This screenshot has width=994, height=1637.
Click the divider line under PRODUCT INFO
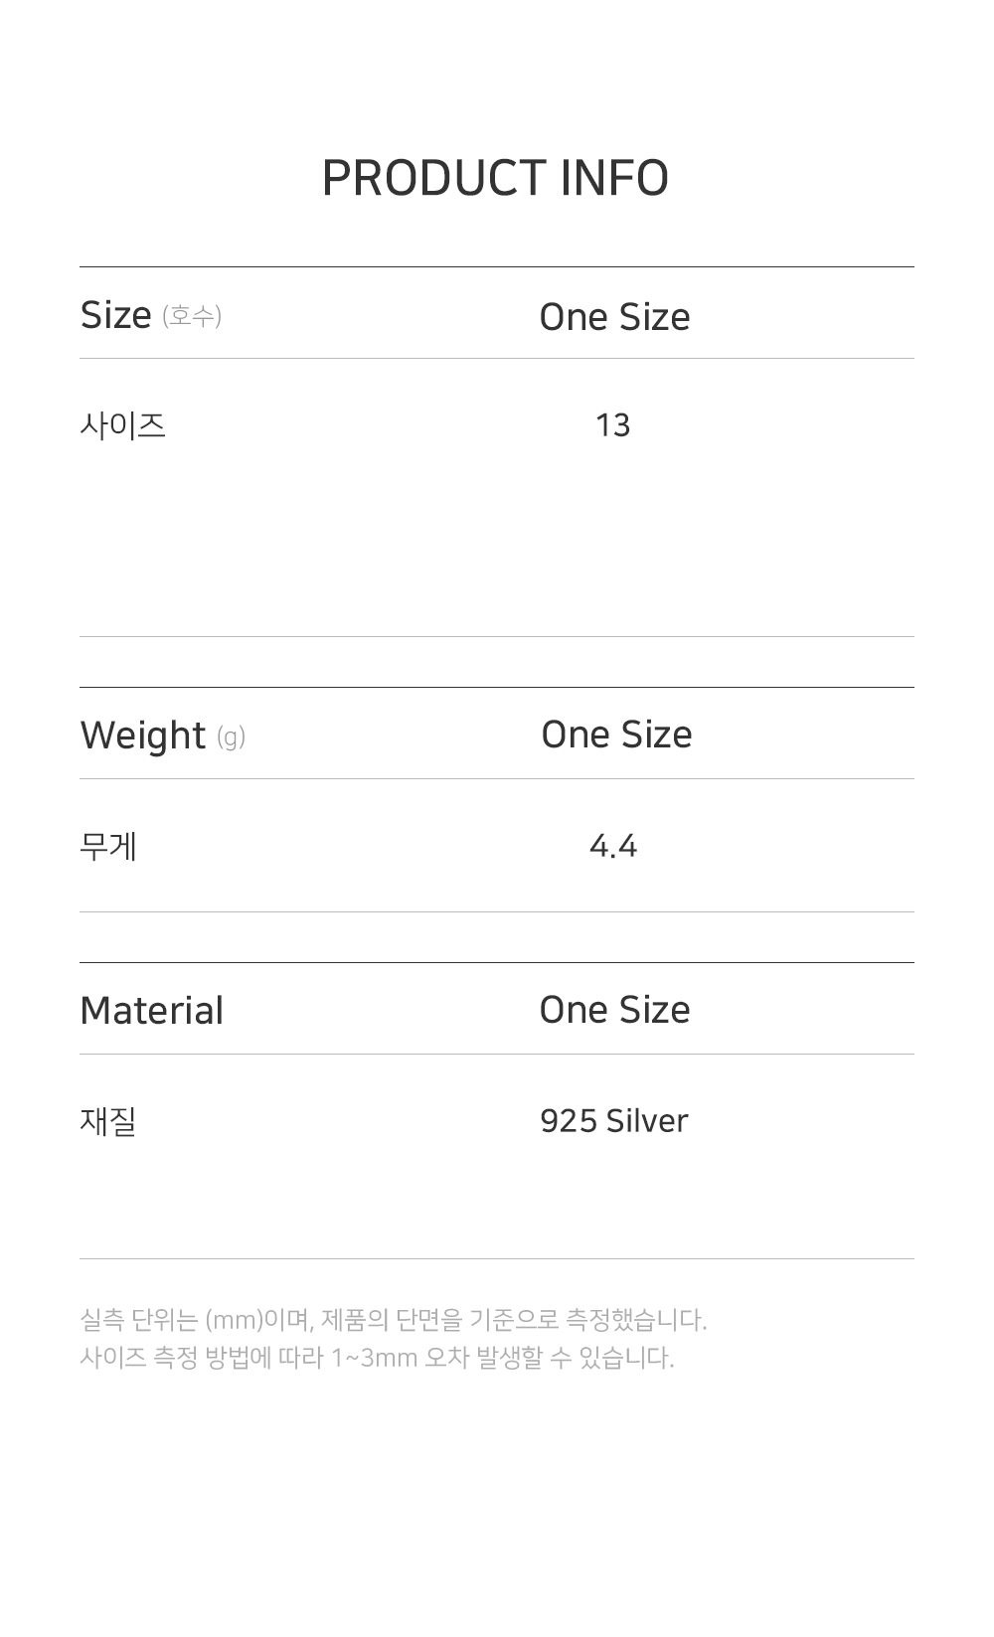497,266
